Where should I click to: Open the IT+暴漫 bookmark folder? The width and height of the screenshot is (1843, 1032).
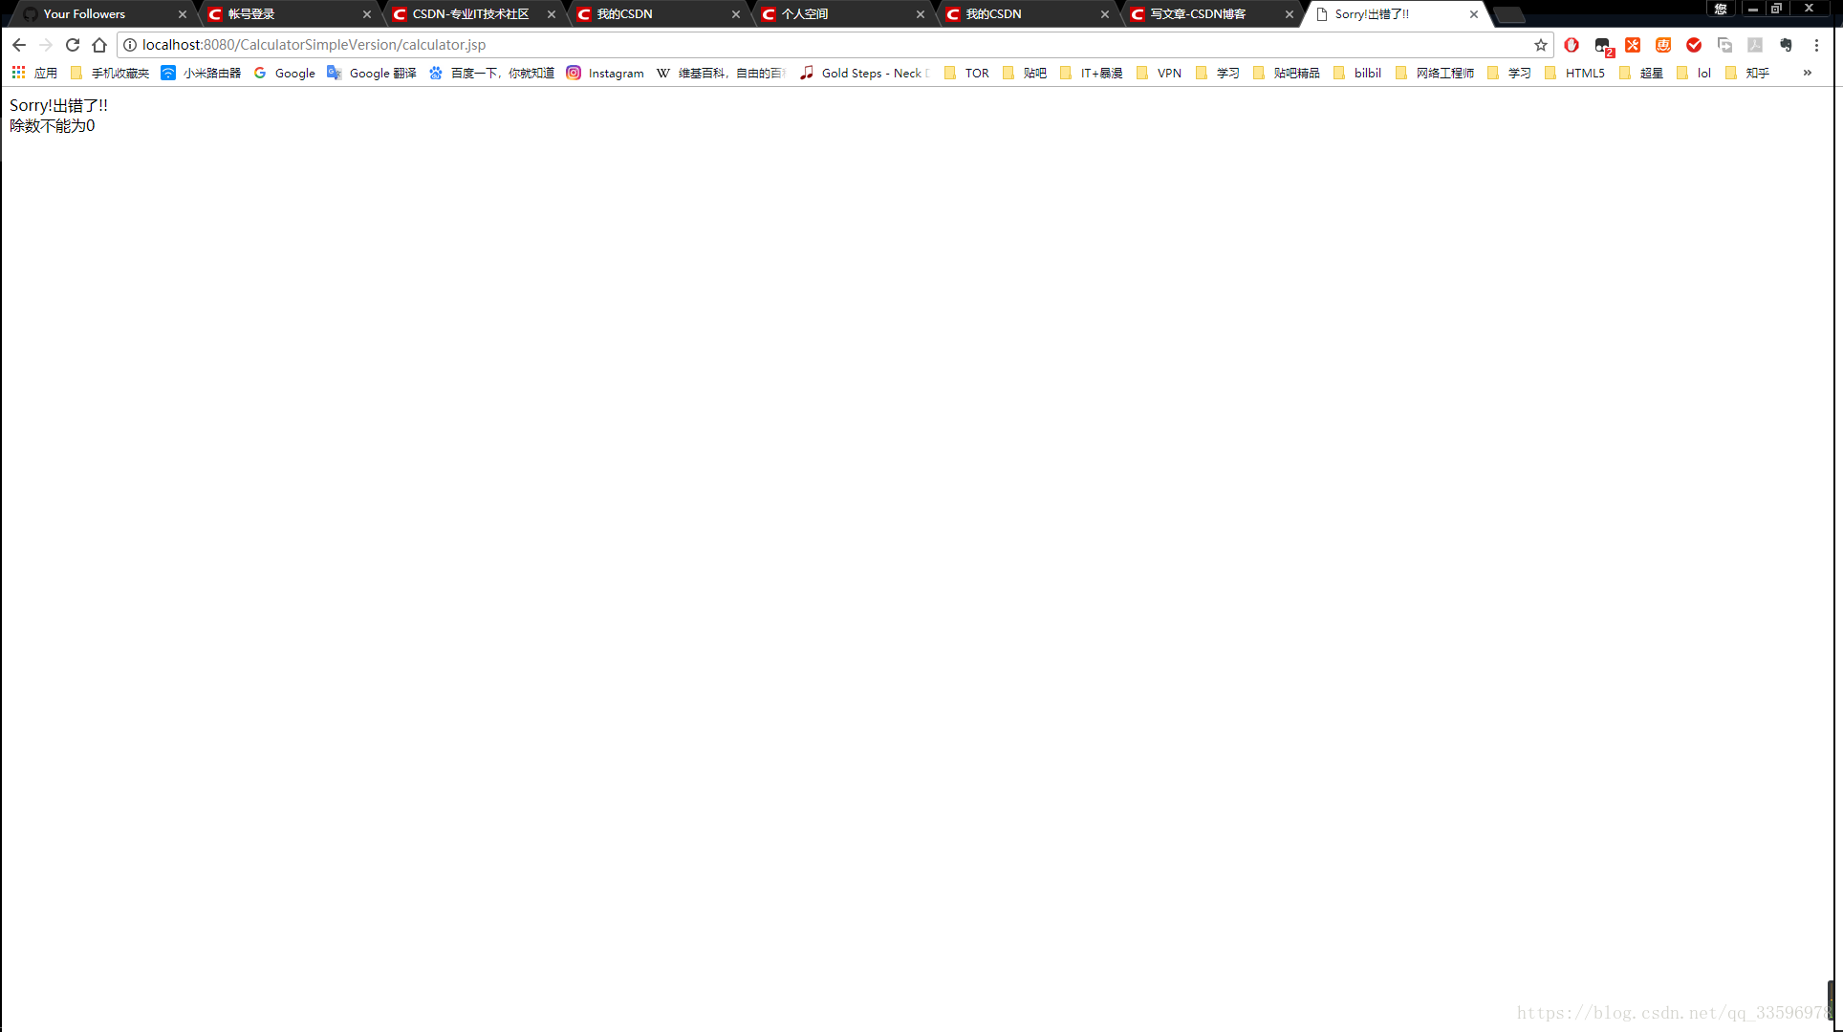tap(1091, 73)
